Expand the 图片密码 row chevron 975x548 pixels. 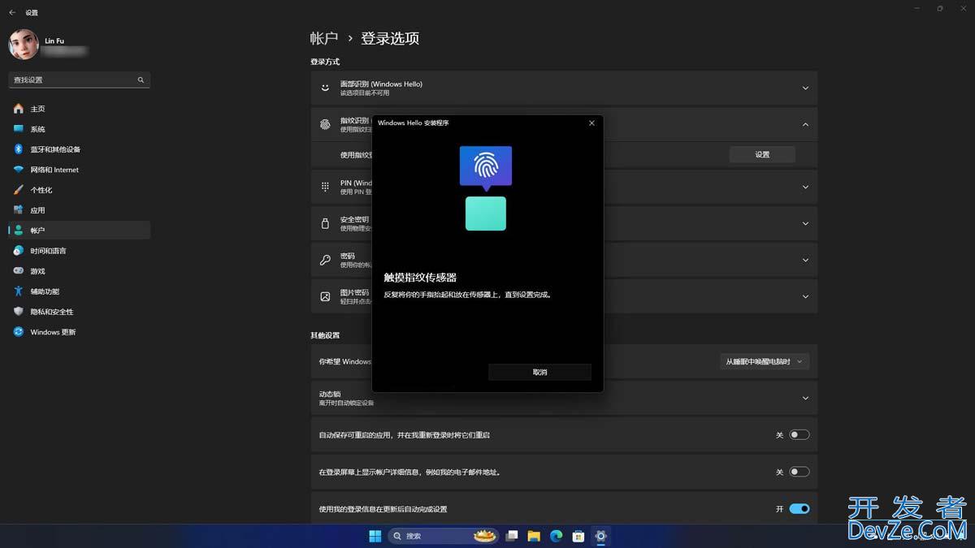805,296
